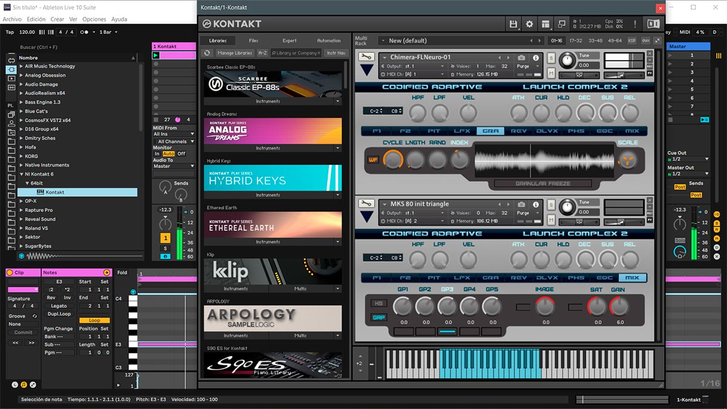The width and height of the screenshot is (727, 409).
Task: Click the Dupl.Loop button
Action: point(59,314)
